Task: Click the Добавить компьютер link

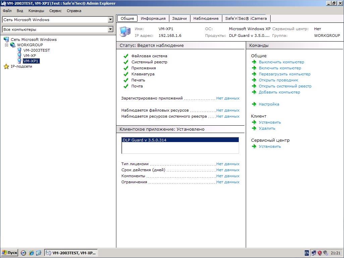Action: point(279,92)
